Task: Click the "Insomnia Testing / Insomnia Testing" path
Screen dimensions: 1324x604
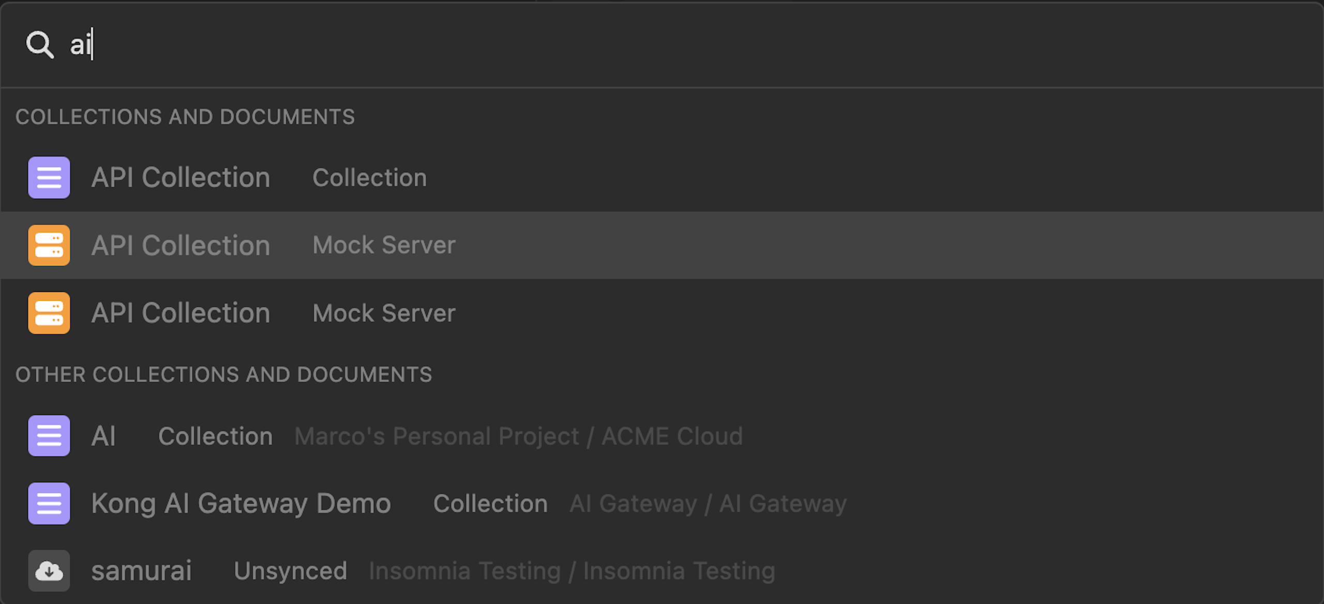Action: point(572,571)
